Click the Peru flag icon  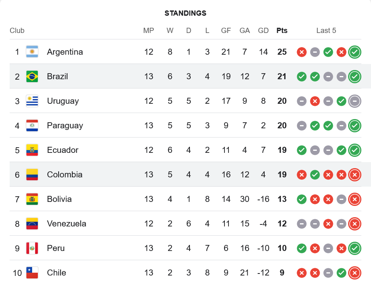point(32,248)
